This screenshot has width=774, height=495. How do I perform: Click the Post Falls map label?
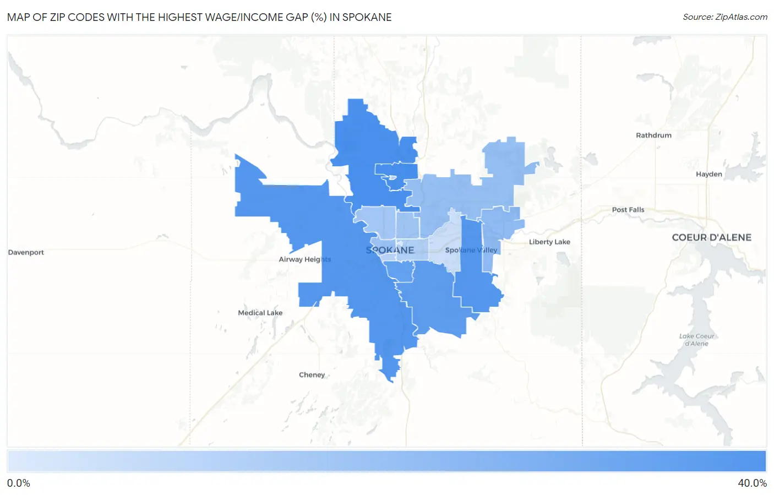click(x=628, y=210)
